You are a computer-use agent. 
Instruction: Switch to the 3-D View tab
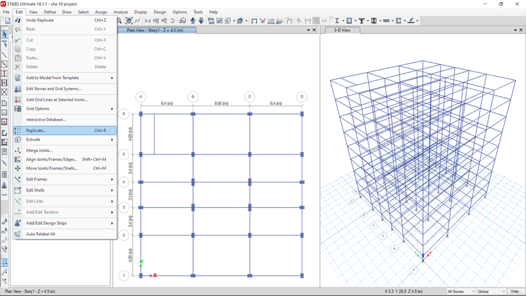pos(342,30)
